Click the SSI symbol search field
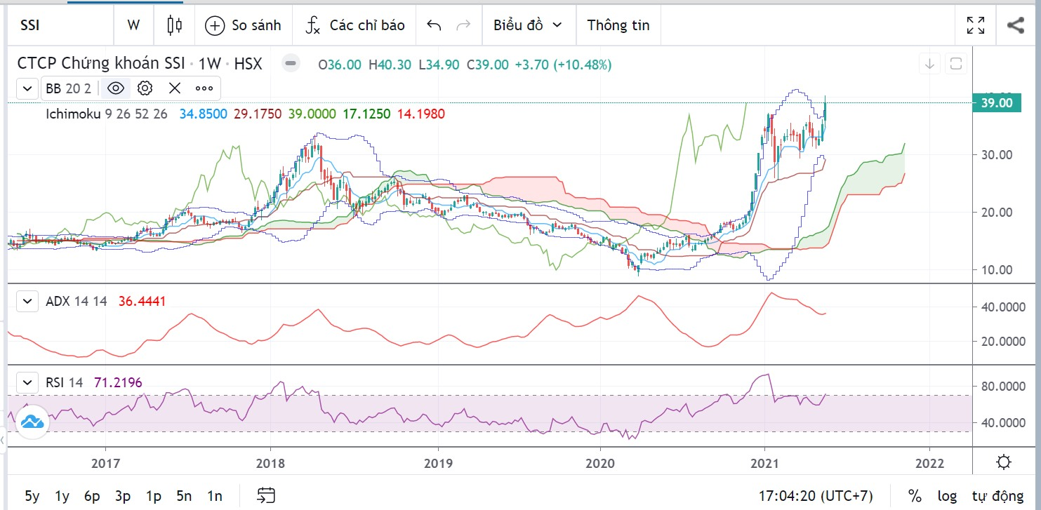 tap(61, 25)
